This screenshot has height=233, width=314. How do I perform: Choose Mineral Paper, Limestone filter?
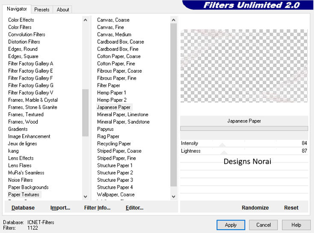pos(123,114)
